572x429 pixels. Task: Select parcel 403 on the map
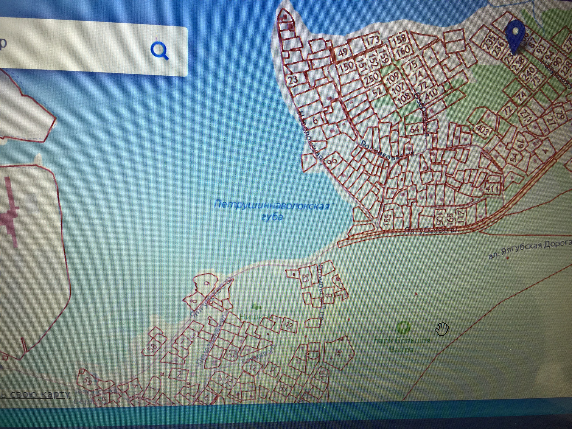482,130
